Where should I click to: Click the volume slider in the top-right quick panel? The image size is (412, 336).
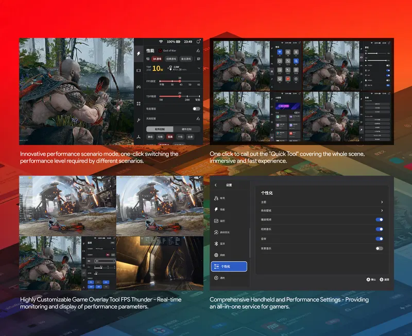[x=377, y=60]
